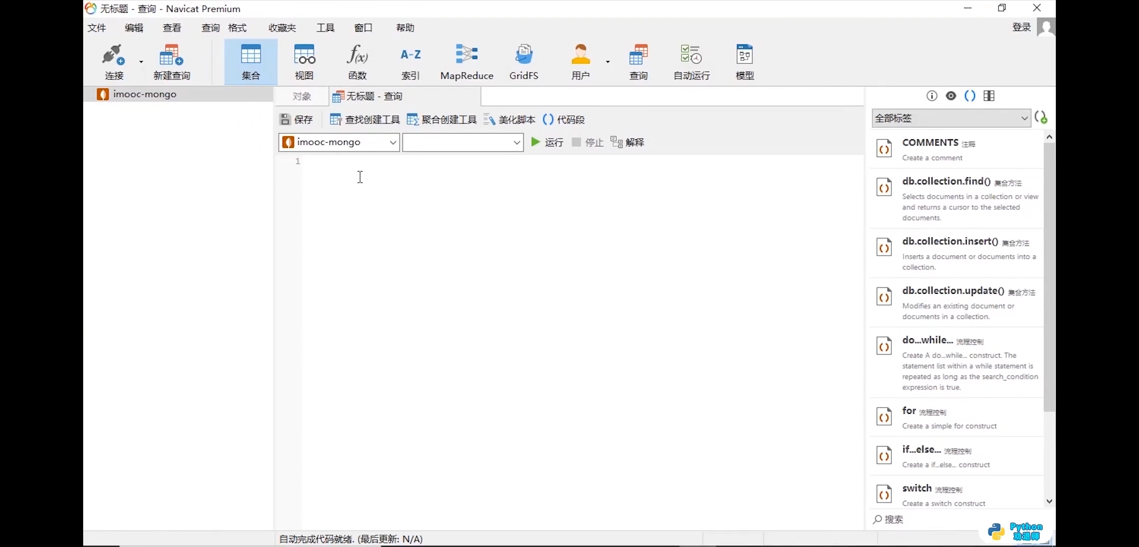Toggle the info pane icon
Viewport: 1139px width, 547px height.
pos(931,96)
